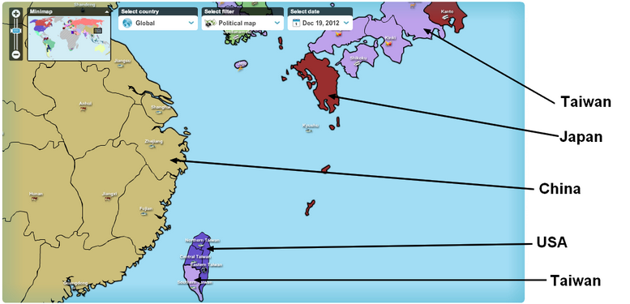Zoom in with the plus button
The height and width of the screenshot is (304, 630).
point(16,13)
